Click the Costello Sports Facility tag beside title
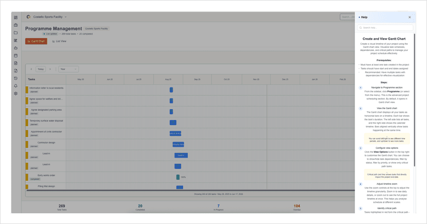 96,28
